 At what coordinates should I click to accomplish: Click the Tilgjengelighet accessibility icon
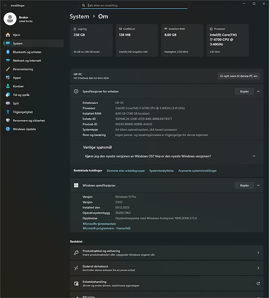(8, 112)
